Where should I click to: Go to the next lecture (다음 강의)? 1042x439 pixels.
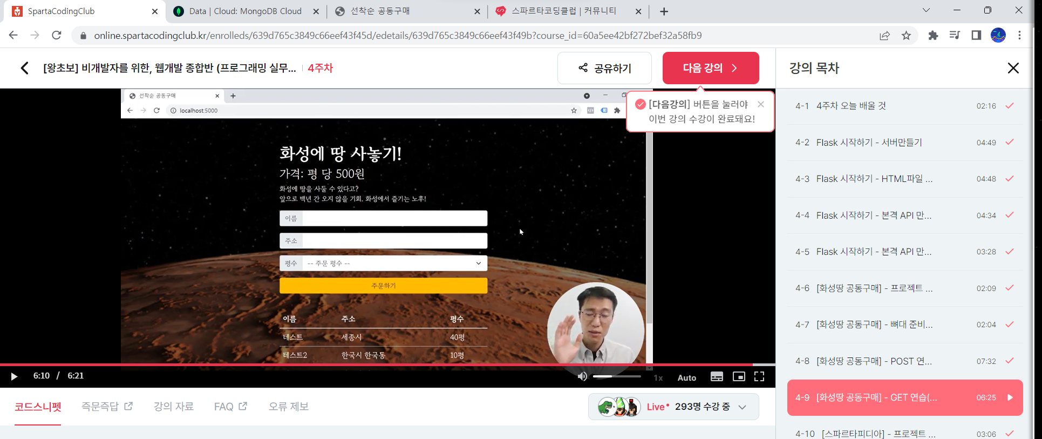coord(711,68)
